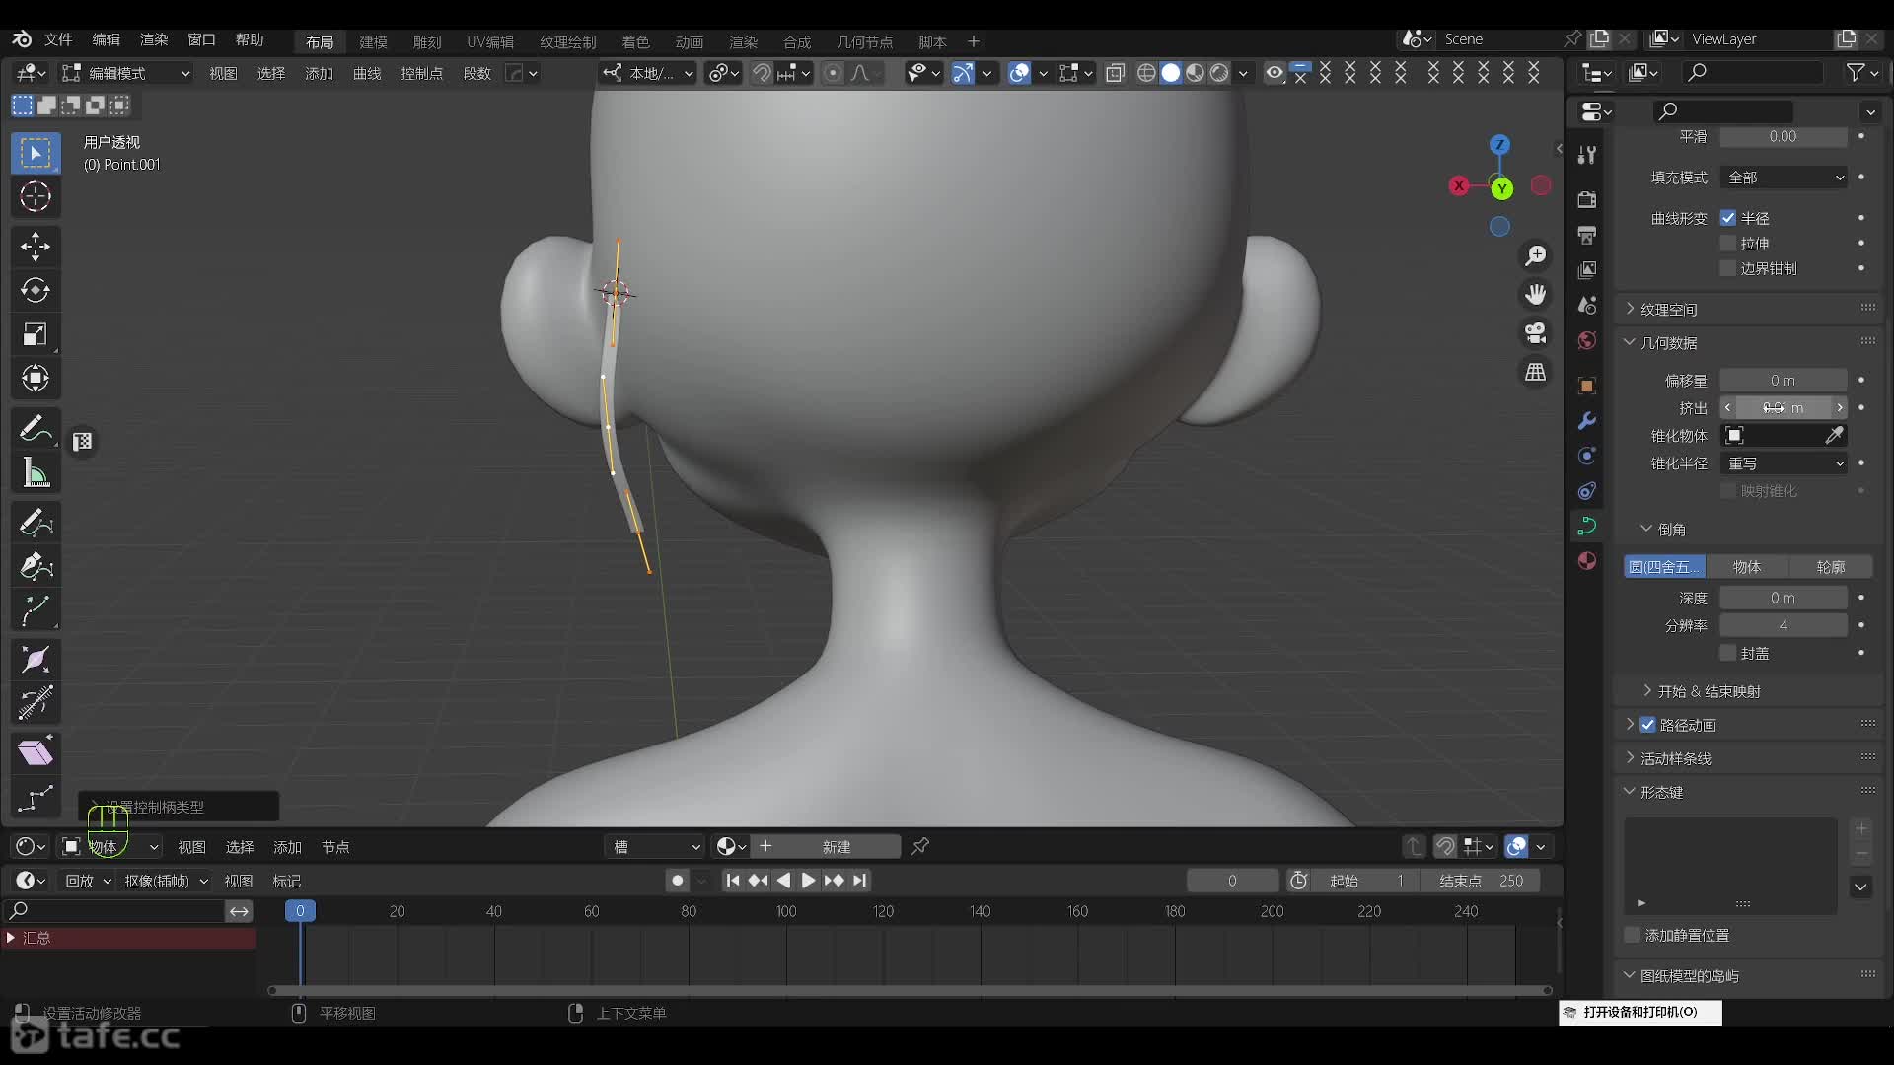Switch to the 建模 workspace tab
Image resolution: width=1894 pixels, height=1065 pixels.
tap(373, 41)
